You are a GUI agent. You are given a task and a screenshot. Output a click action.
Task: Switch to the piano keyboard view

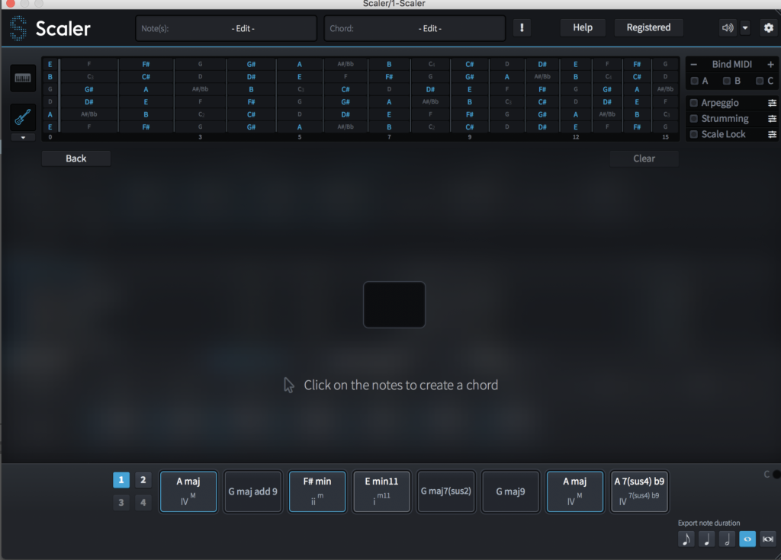coord(22,78)
